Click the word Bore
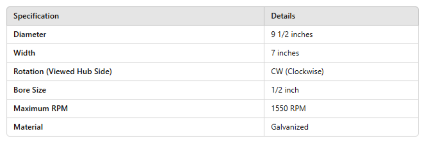This screenshot has height=143, width=429. [21, 90]
